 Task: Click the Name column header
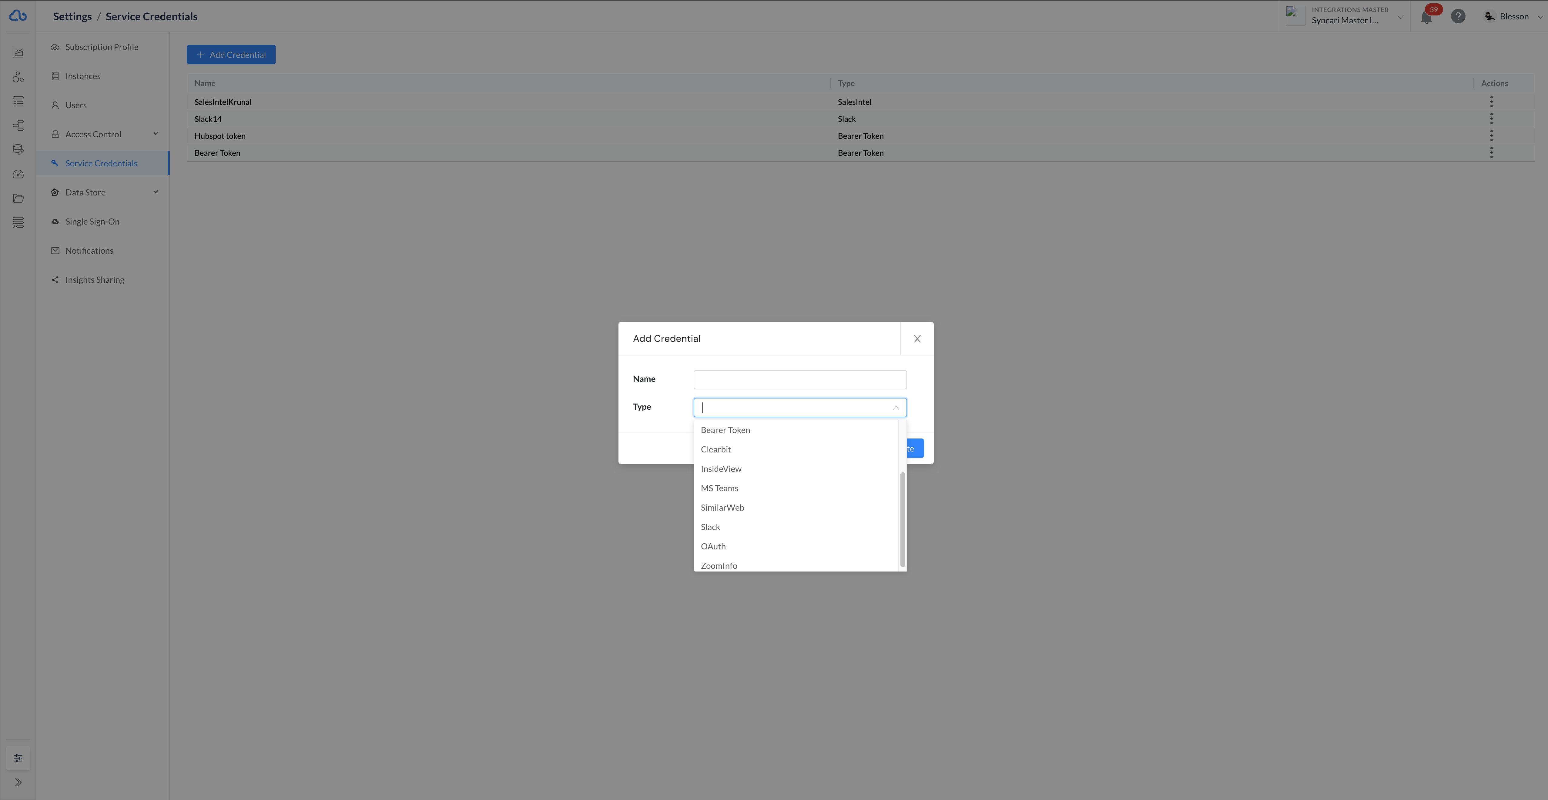pos(204,83)
